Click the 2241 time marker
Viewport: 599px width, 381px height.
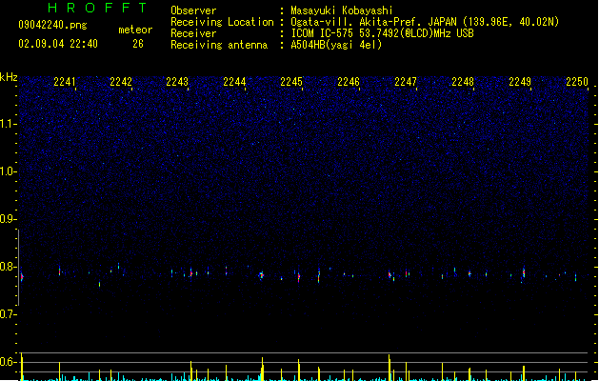[64, 82]
